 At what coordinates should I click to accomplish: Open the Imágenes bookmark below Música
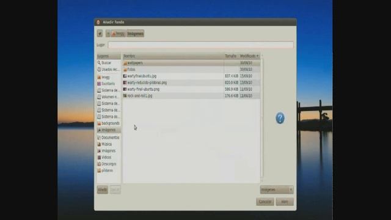(x=109, y=151)
